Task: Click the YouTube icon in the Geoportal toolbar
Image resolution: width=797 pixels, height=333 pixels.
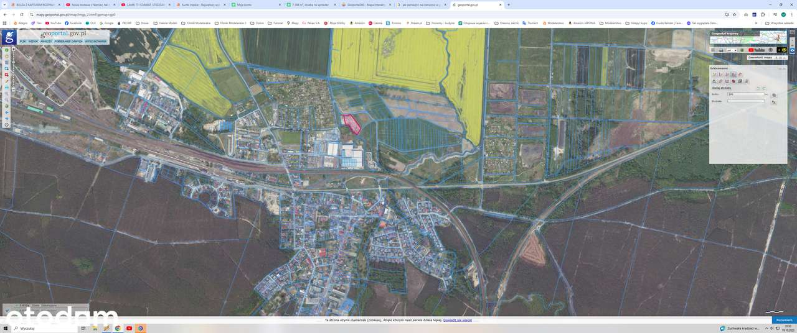Action: (756, 50)
